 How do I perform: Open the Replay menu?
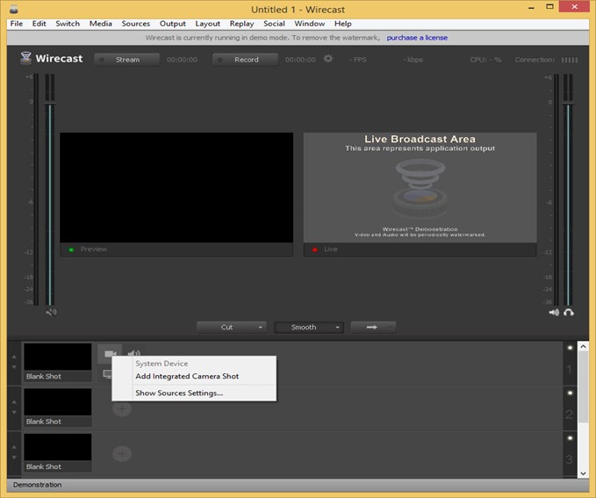point(241,24)
